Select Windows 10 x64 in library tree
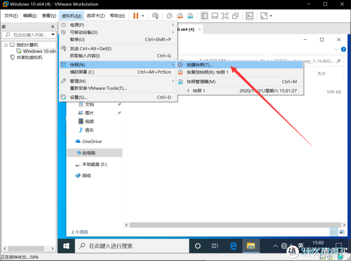 [36, 51]
